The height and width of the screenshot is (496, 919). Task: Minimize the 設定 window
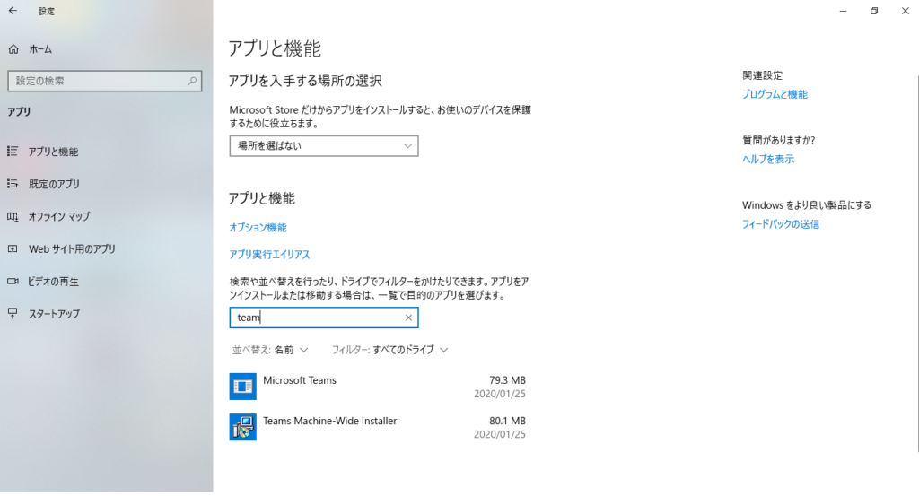(844, 11)
